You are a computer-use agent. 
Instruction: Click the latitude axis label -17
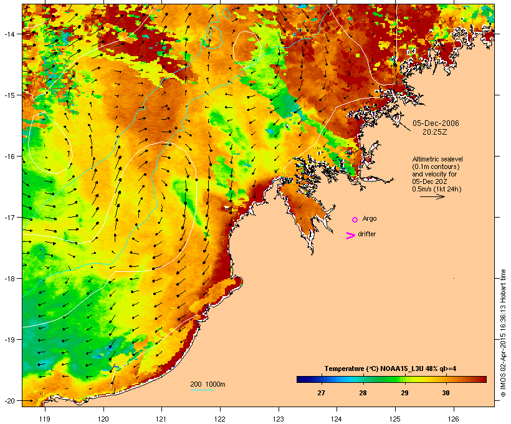tap(10, 217)
